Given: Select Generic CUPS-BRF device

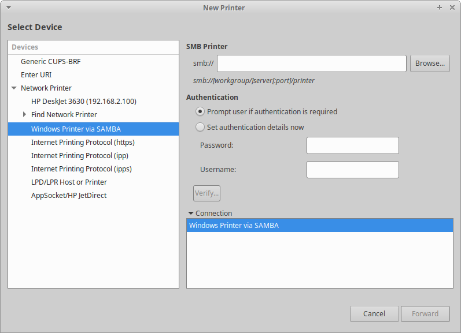Looking at the screenshot, I should 54,61.
